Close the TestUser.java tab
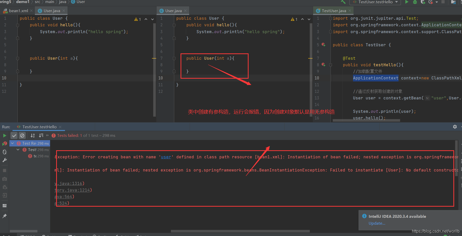The width and height of the screenshot is (462, 236). coord(350,11)
